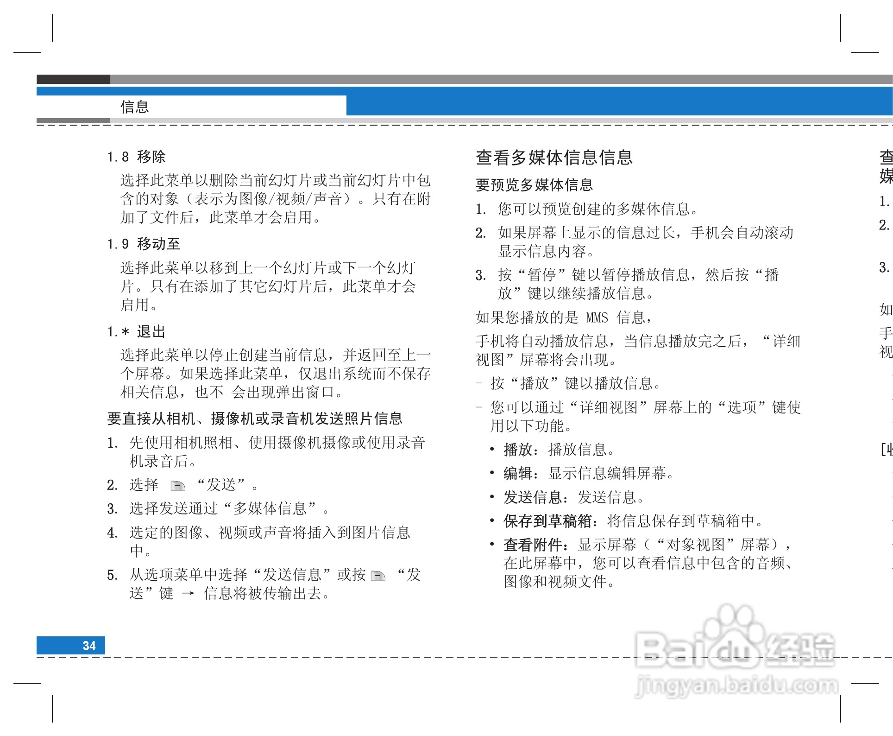893x736 pixels.
Task: Click the 查看多媒体信息信息 section title
Action: pyautogui.click(x=554, y=158)
